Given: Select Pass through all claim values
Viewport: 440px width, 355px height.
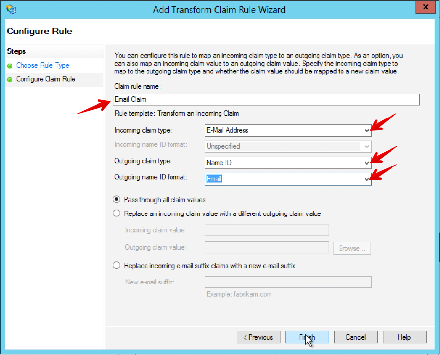Looking at the screenshot, I should click(117, 199).
